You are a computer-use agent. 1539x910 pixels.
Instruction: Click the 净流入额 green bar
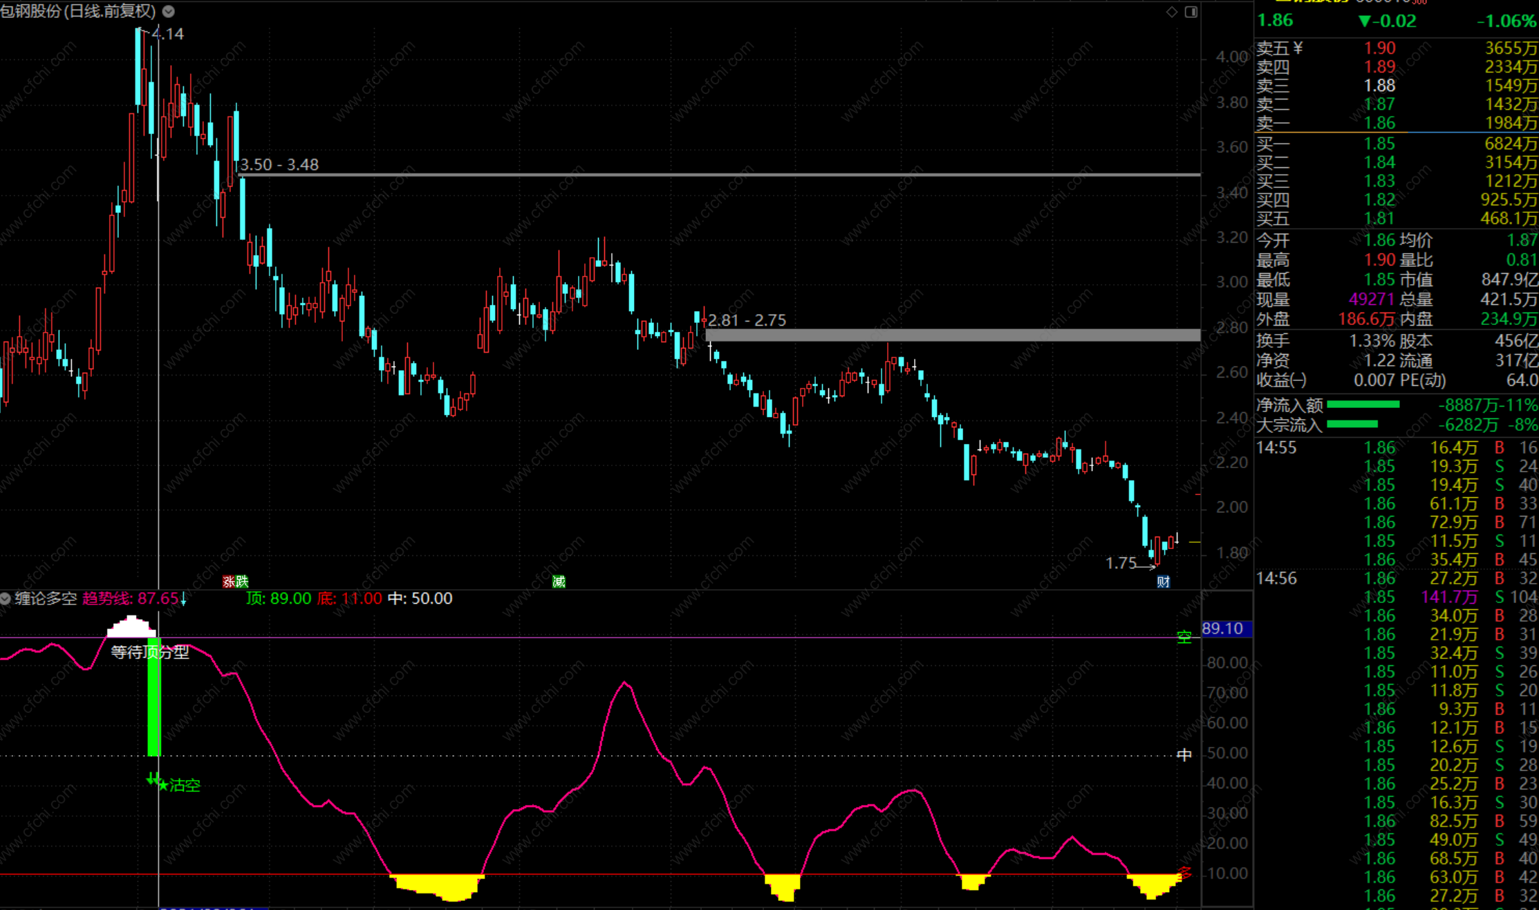pos(1363,405)
